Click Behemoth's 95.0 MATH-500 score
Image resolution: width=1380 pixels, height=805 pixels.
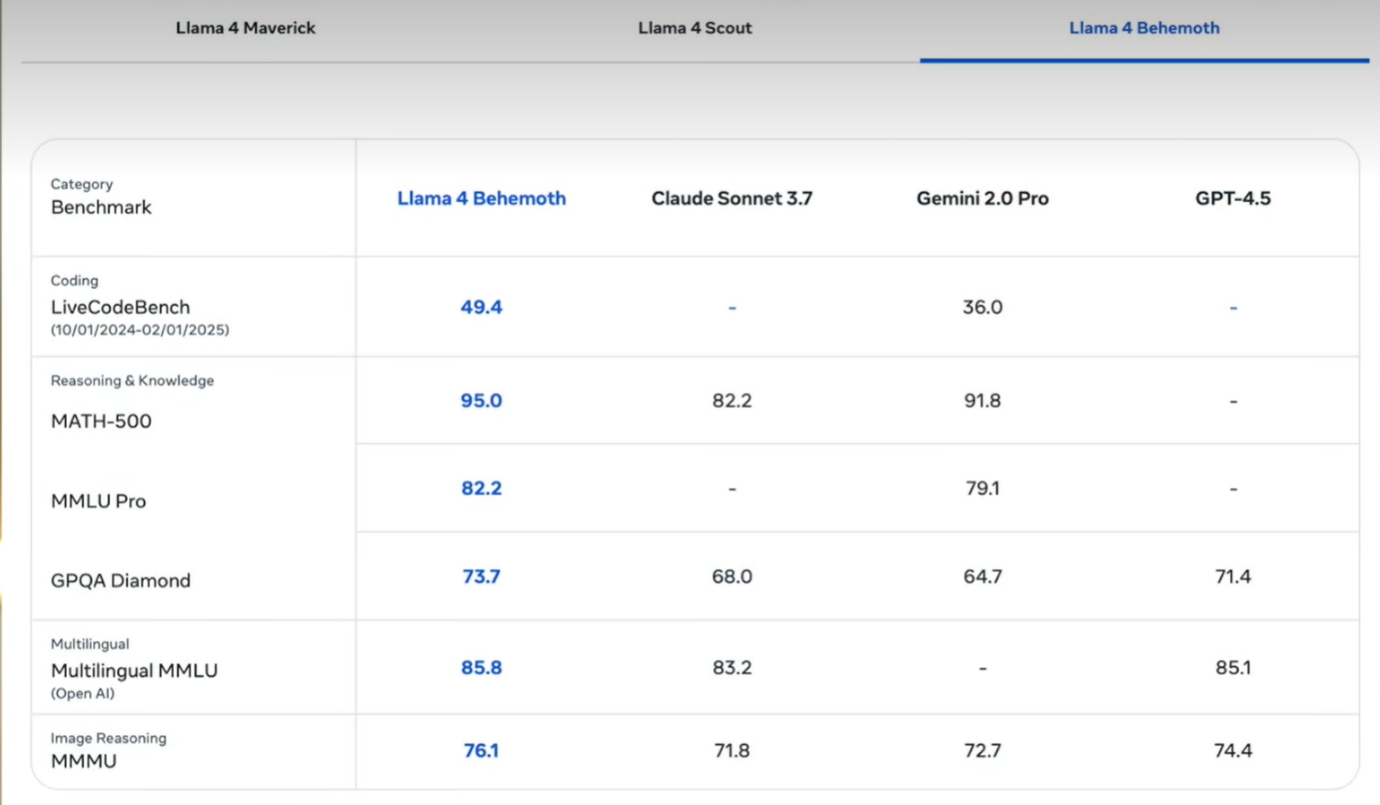point(482,400)
